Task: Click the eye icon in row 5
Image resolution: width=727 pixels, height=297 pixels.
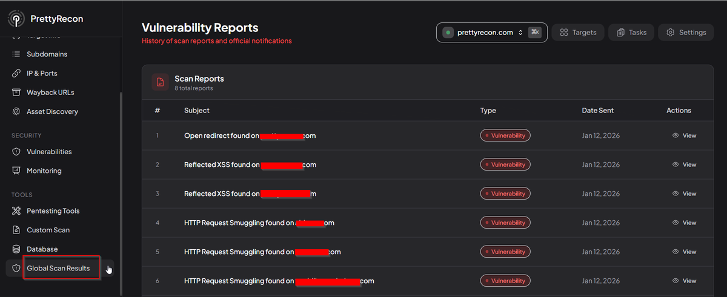Action: coord(676,252)
